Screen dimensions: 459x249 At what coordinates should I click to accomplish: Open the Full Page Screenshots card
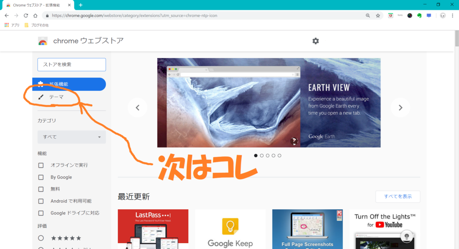(307, 229)
